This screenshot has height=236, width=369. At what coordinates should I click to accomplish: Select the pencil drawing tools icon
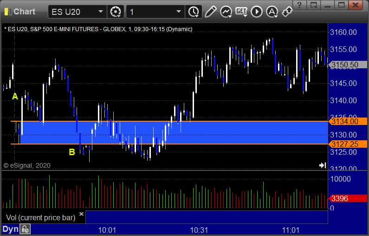[210, 12]
